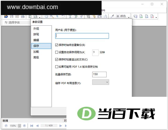Click the 参数设置 dialog title
Viewport: 168px width, 130px height.
(x=38, y=22)
